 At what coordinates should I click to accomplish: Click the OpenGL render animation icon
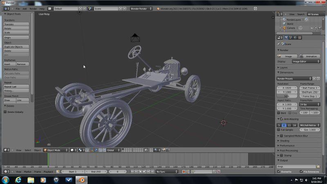point(168,150)
